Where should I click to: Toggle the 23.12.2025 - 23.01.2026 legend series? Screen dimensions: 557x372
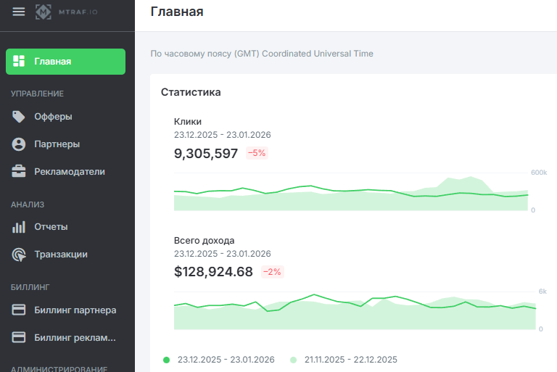coord(226,360)
